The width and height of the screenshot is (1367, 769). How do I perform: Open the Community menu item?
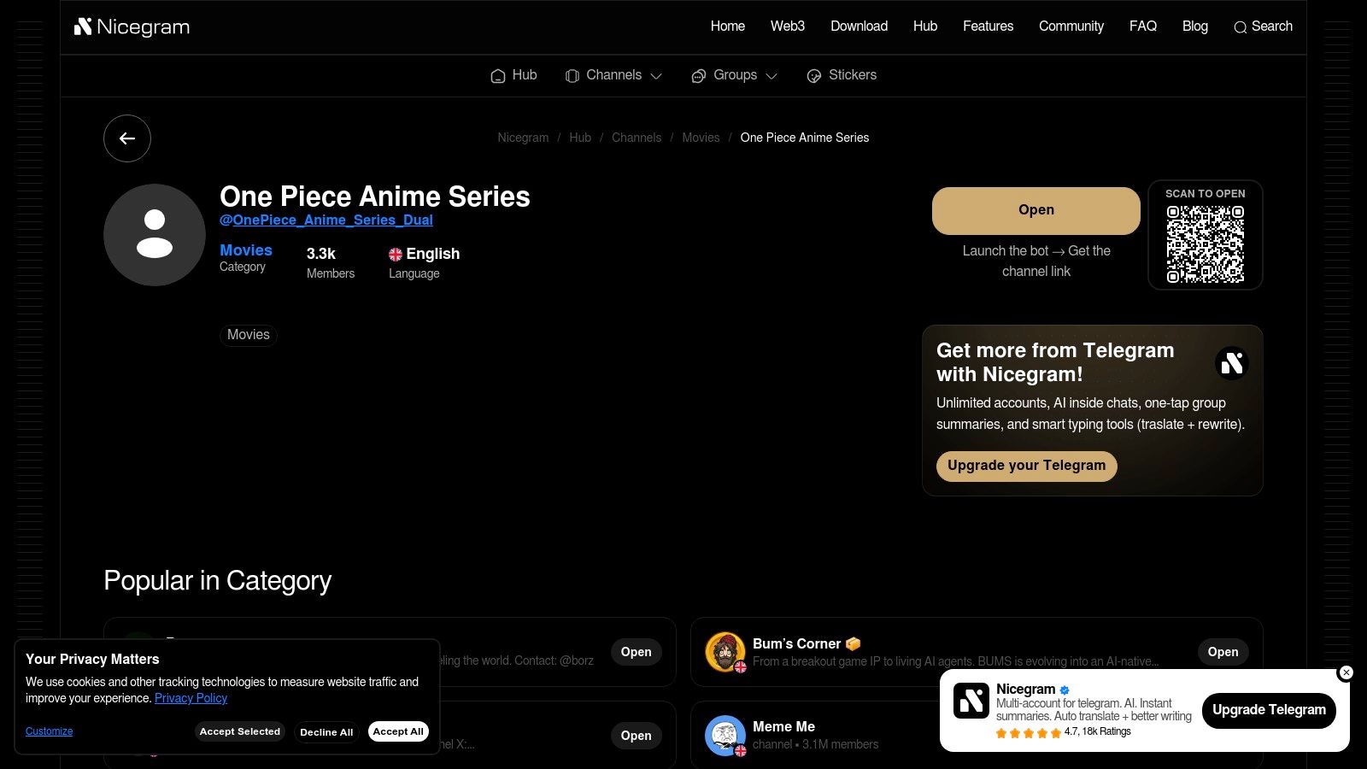click(x=1071, y=26)
